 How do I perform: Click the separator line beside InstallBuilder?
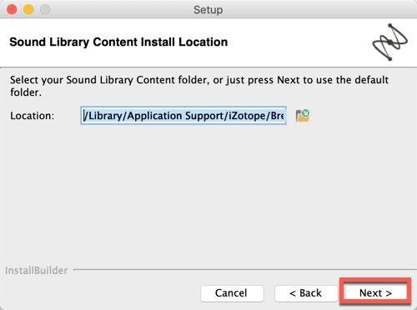coord(244,269)
